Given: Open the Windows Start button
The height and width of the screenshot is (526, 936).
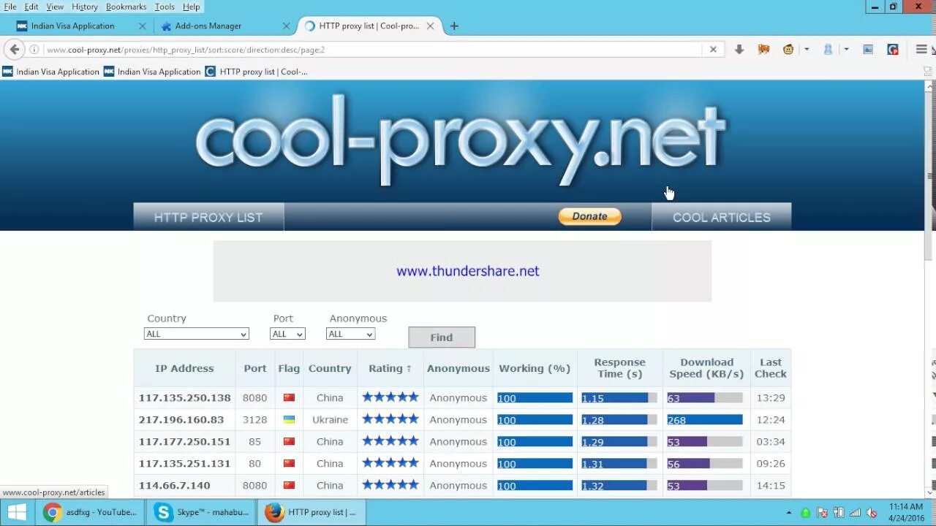Looking at the screenshot, I should [x=17, y=512].
